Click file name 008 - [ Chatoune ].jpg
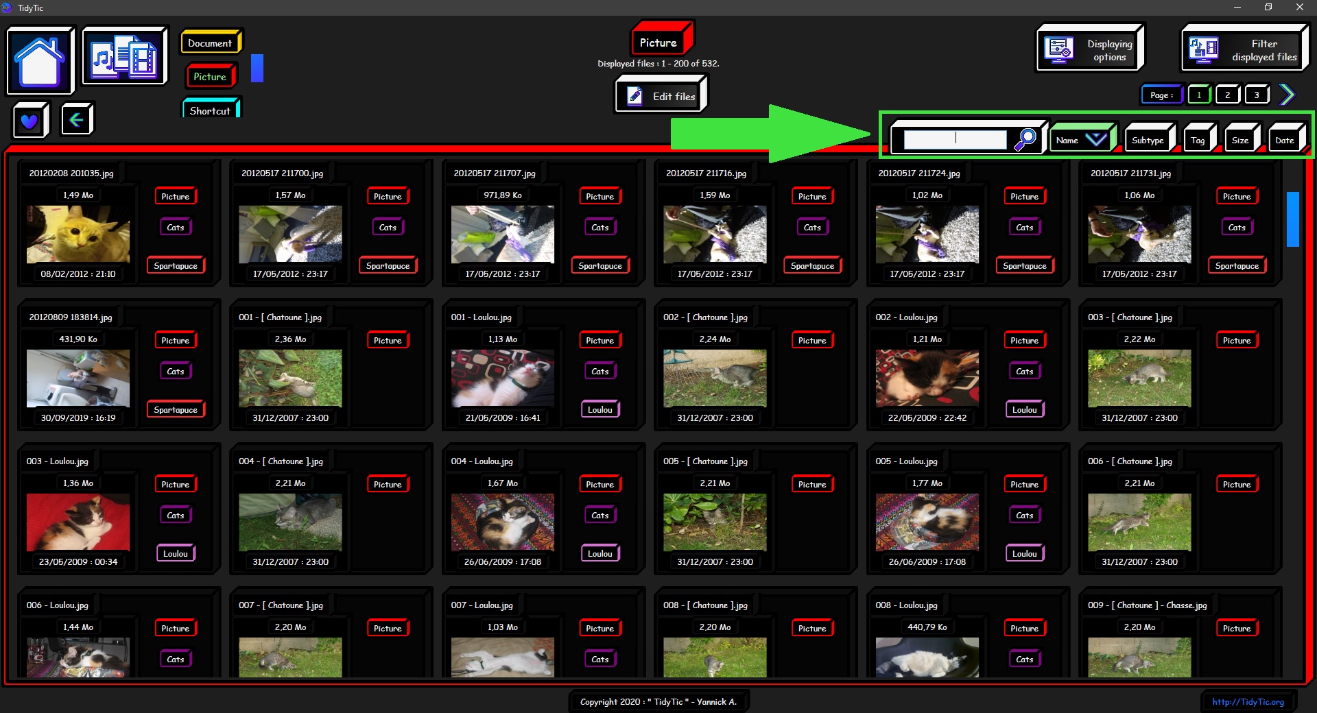Viewport: 1317px width, 713px height. pyautogui.click(x=705, y=605)
